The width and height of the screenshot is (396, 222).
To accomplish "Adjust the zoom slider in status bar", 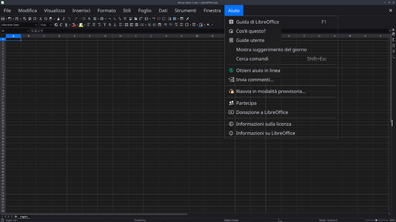I will [x=376, y=220].
